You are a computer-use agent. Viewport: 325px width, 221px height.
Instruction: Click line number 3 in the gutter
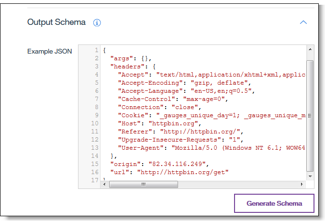96,66
